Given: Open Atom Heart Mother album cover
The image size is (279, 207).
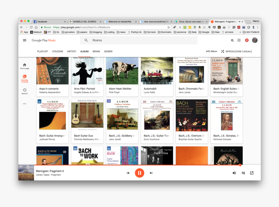Looking at the screenshot, I should (122, 71).
